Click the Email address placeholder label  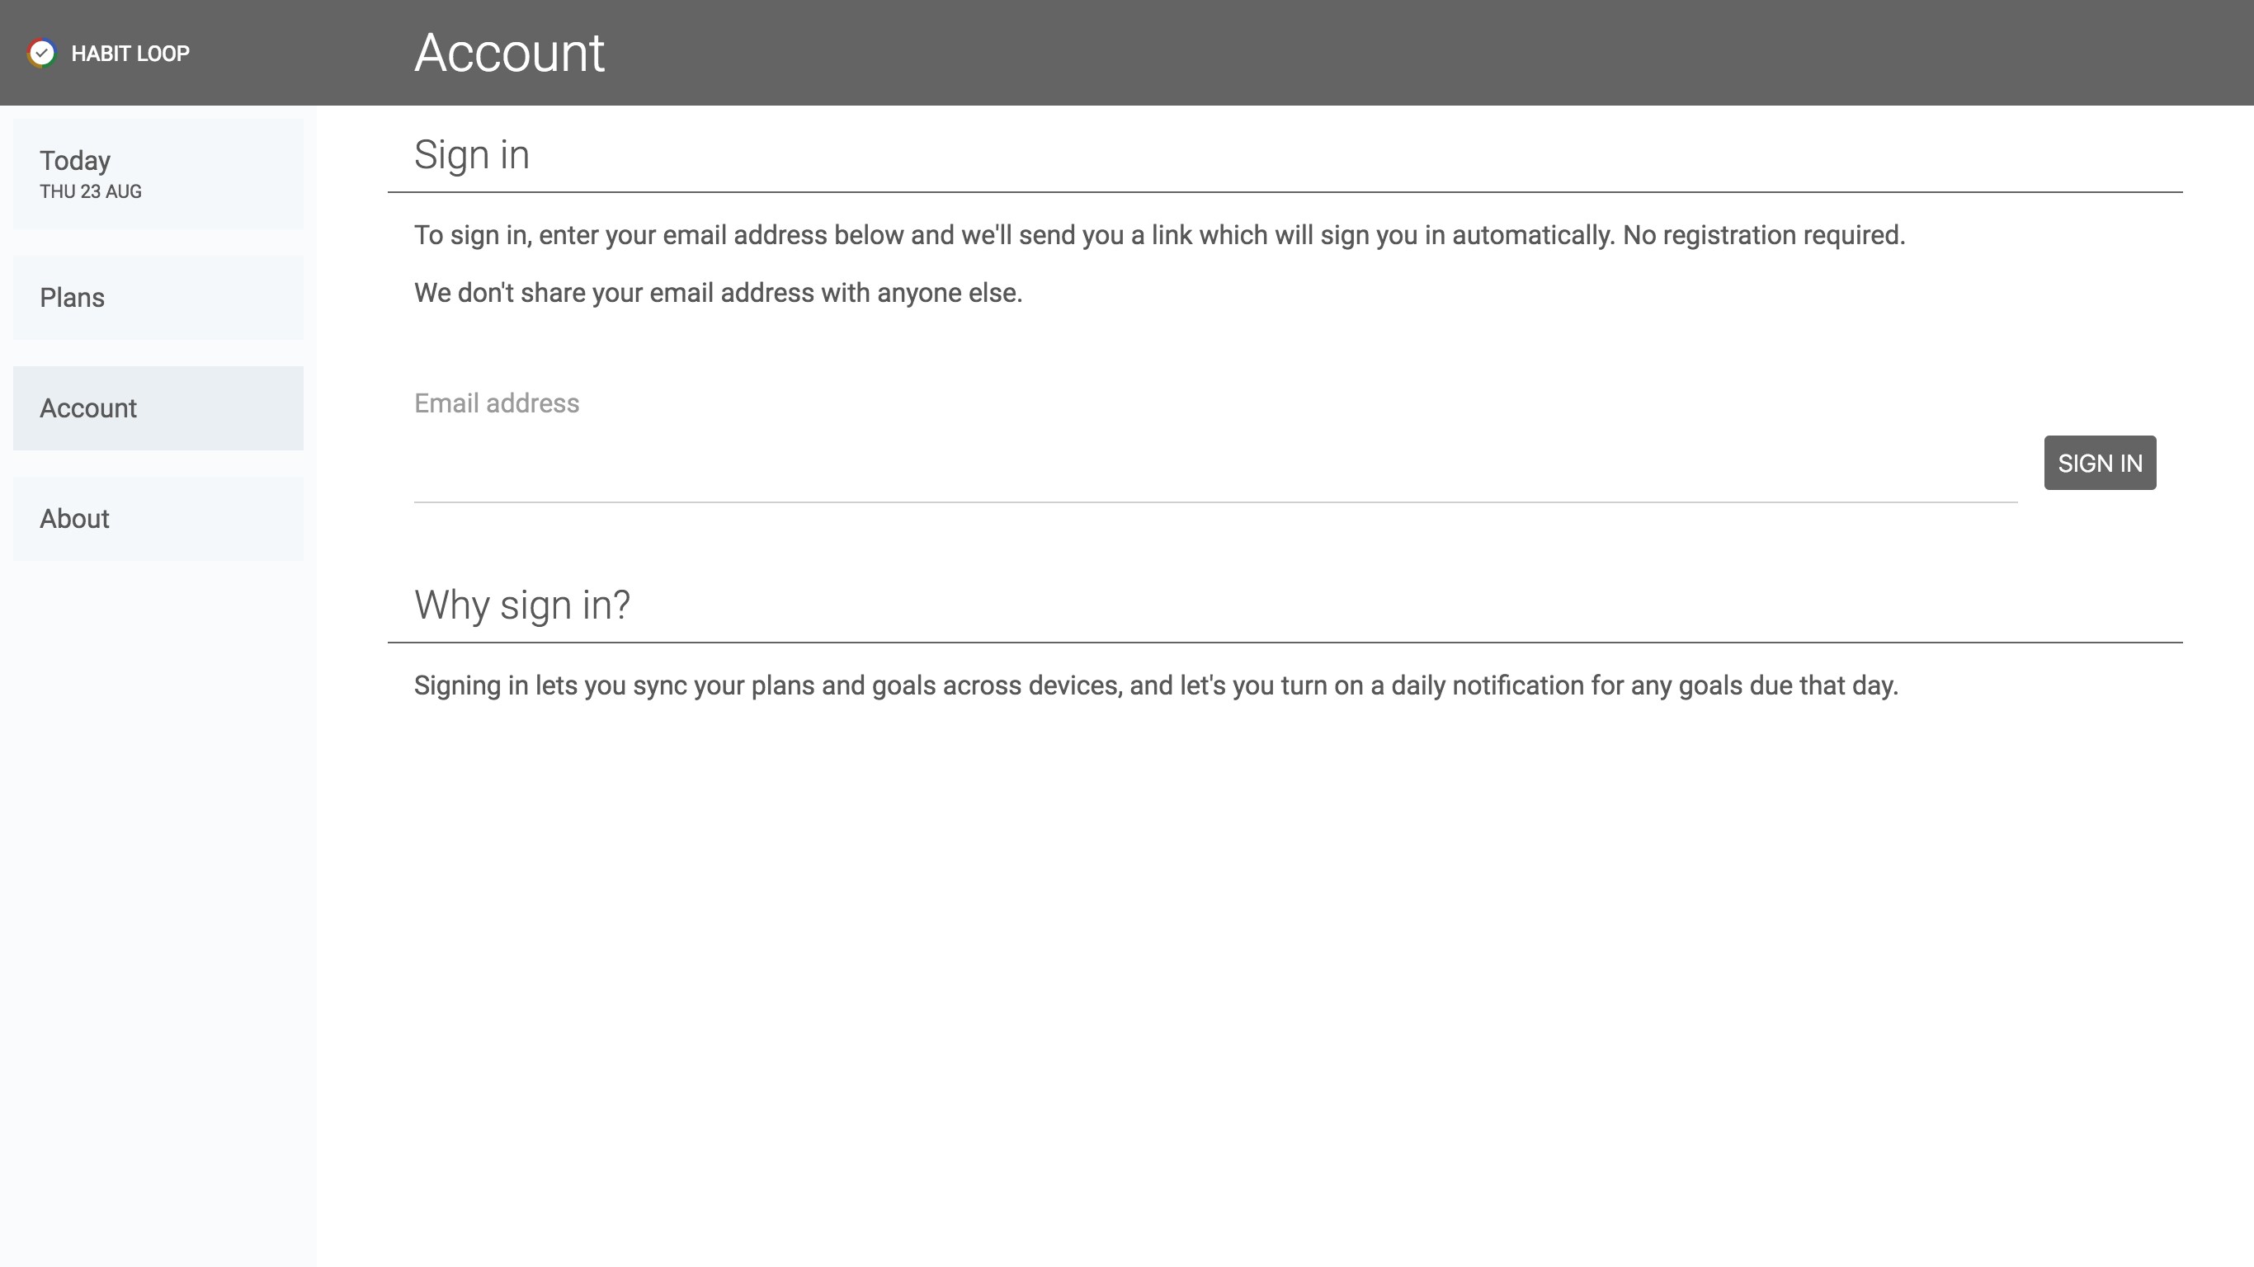(x=496, y=403)
